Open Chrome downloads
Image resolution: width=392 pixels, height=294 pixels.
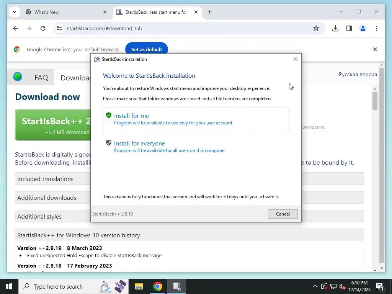click(x=335, y=28)
